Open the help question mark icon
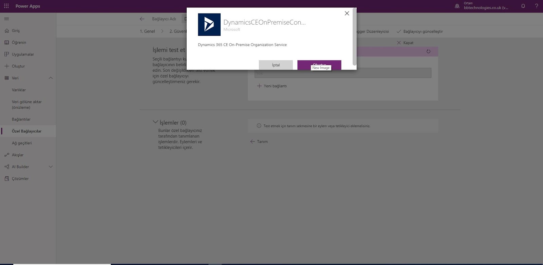 point(537,6)
